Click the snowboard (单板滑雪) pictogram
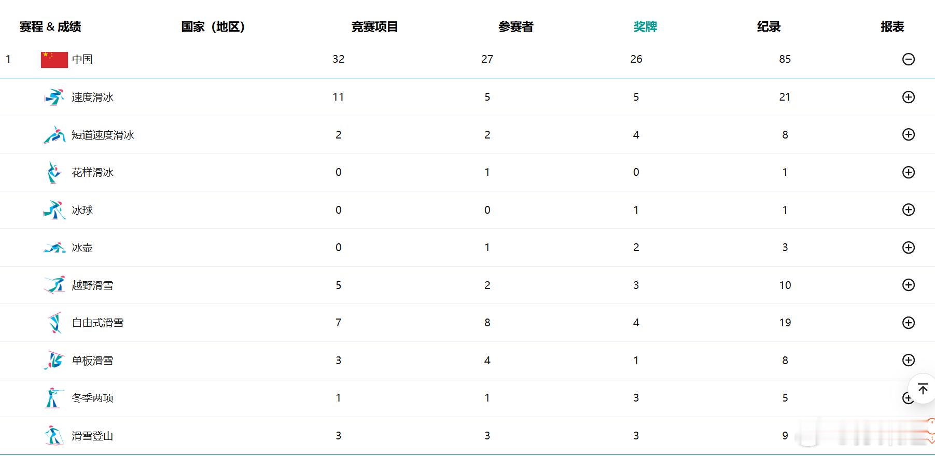 click(x=54, y=361)
